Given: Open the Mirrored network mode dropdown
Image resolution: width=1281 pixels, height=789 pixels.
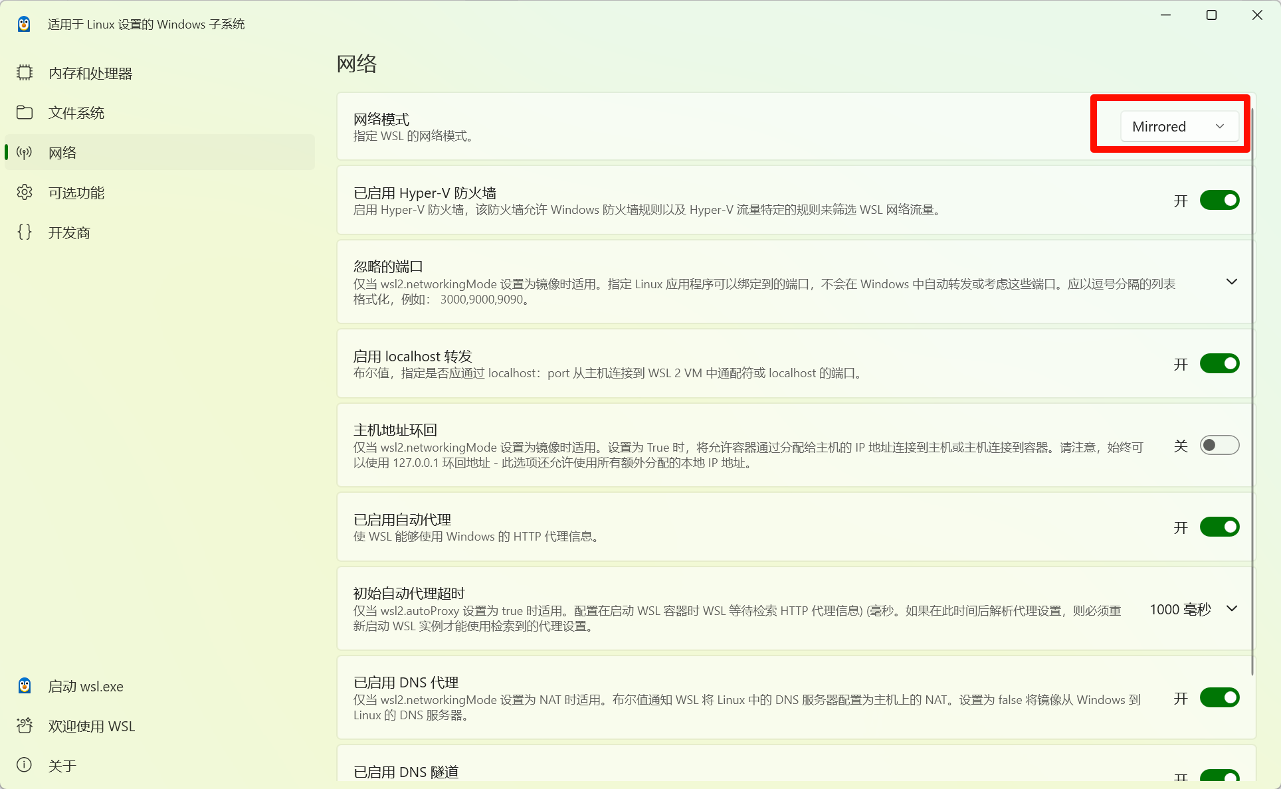Looking at the screenshot, I should pos(1179,127).
